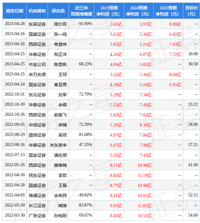
Task: Select the 民生证券 cell
Action: (x=37, y=176)
